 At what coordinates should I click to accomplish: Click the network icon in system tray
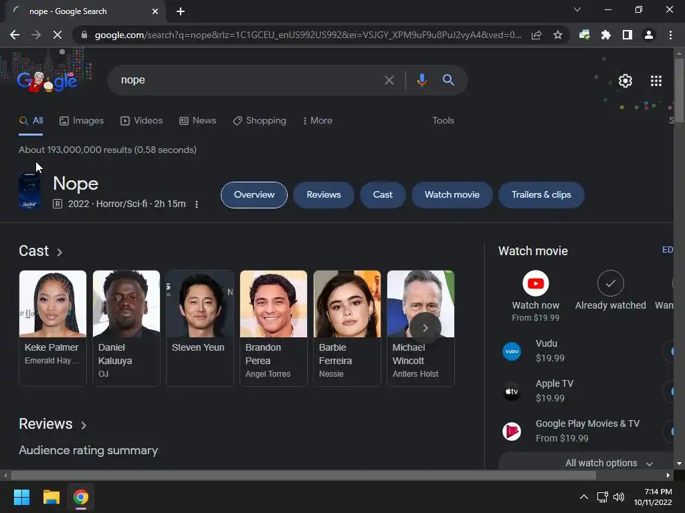603,497
